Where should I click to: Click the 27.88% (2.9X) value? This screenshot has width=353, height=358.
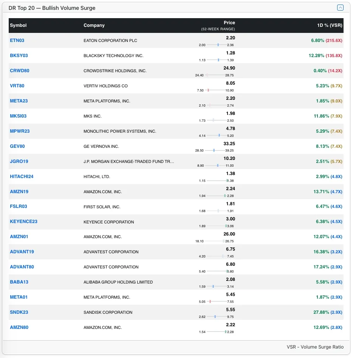[x=328, y=312]
